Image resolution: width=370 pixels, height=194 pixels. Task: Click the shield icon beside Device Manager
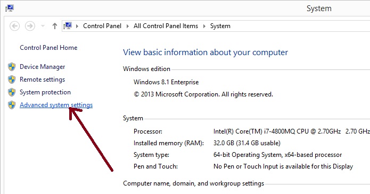click(12, 67)
